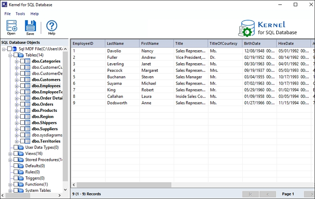Go to the previous page button
This screenshot has width=315, height=199.
[268, 194]
